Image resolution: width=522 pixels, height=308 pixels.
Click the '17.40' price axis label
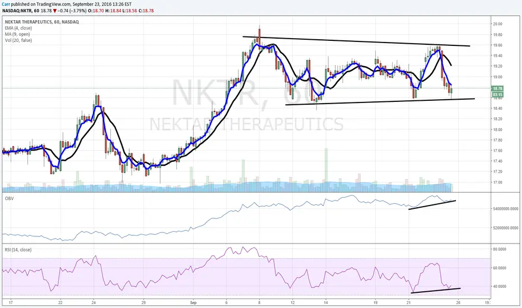coord(498,161)
